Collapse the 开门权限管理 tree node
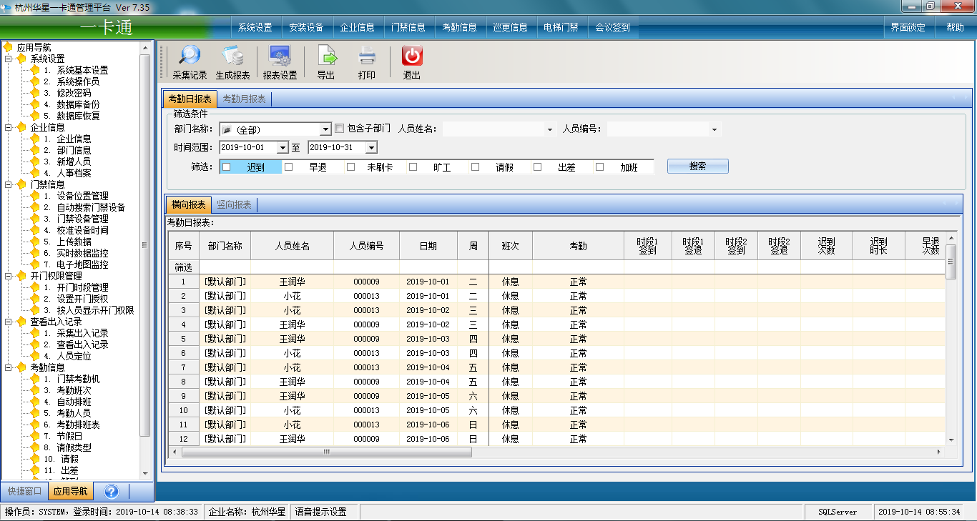The height and width of the screenshot is (521, 977). pos(8,276)
